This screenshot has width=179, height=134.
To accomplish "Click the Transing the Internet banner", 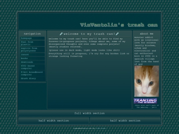I will click(145, 101).
